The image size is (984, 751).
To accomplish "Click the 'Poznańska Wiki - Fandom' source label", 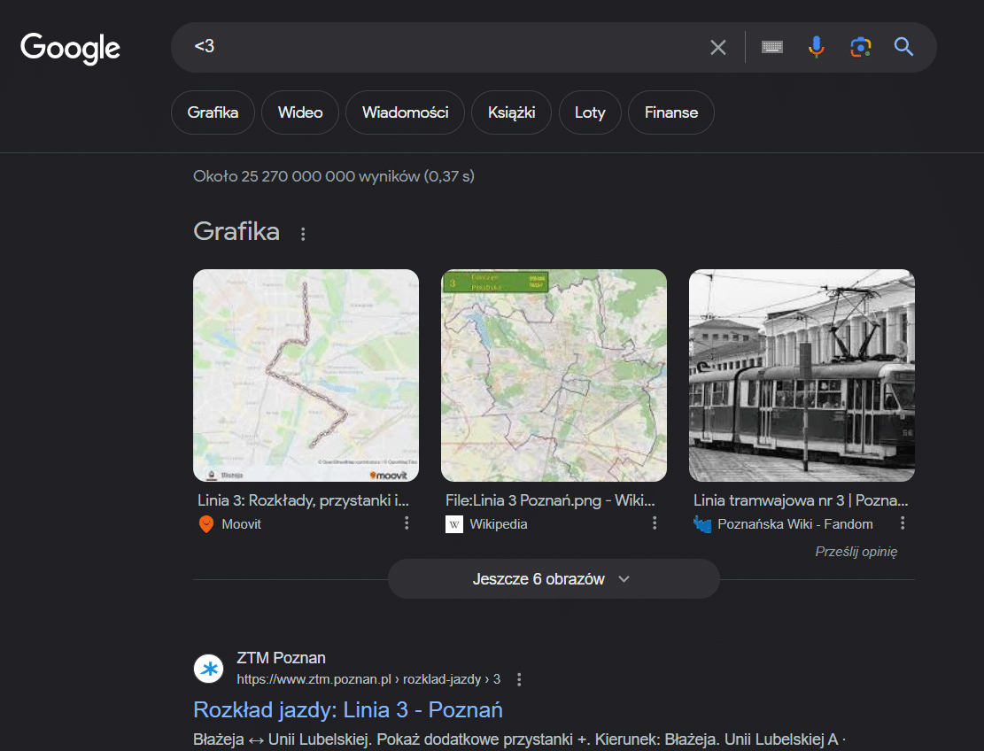I will pyautogui.click(x=795, y=524).
